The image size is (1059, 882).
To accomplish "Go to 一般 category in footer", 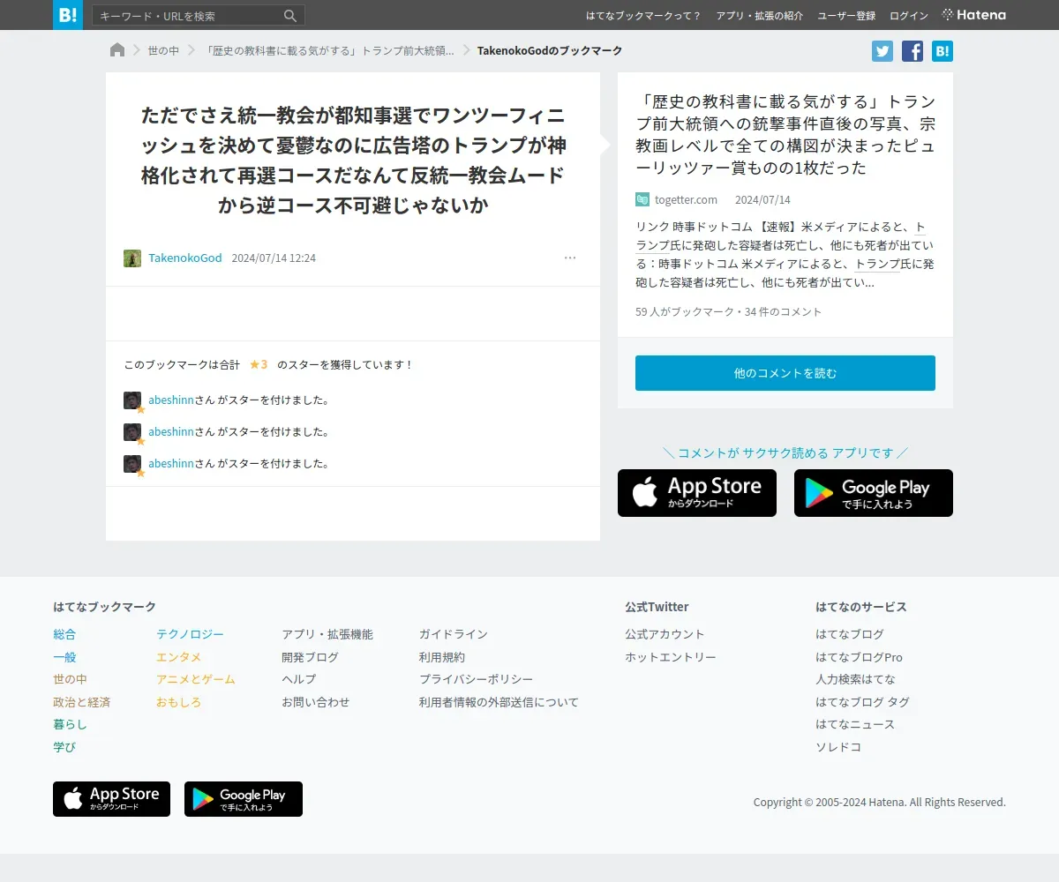I will [64, 657].
